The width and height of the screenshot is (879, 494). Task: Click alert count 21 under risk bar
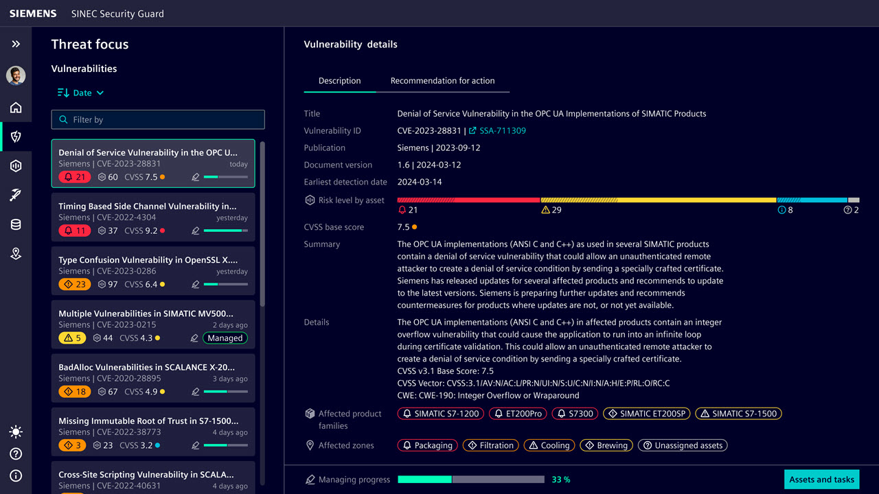408,210
